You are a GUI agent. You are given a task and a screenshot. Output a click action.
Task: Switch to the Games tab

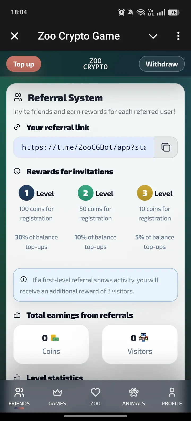click(57, 397)
